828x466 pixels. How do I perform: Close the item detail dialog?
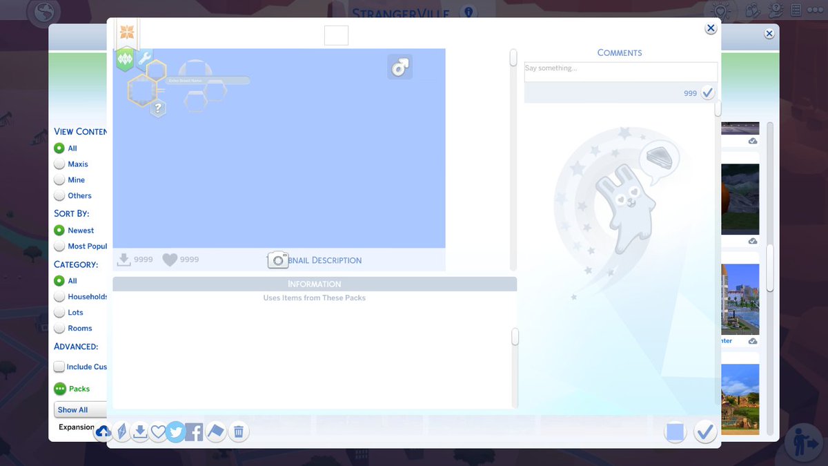[710, 28]
